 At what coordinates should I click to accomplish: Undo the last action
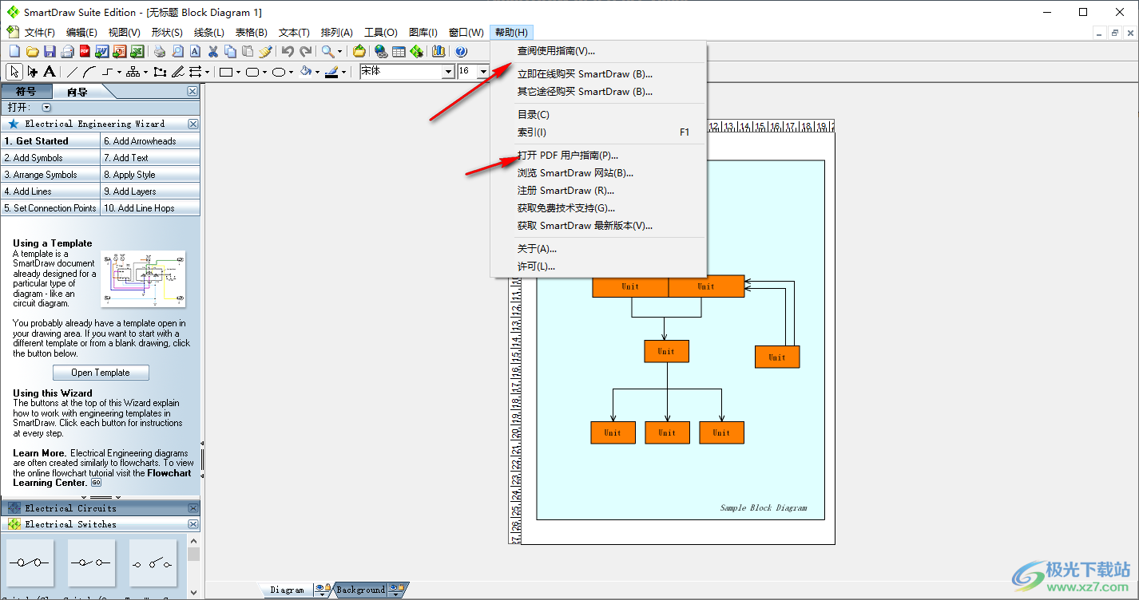click(x=288, y=51)
